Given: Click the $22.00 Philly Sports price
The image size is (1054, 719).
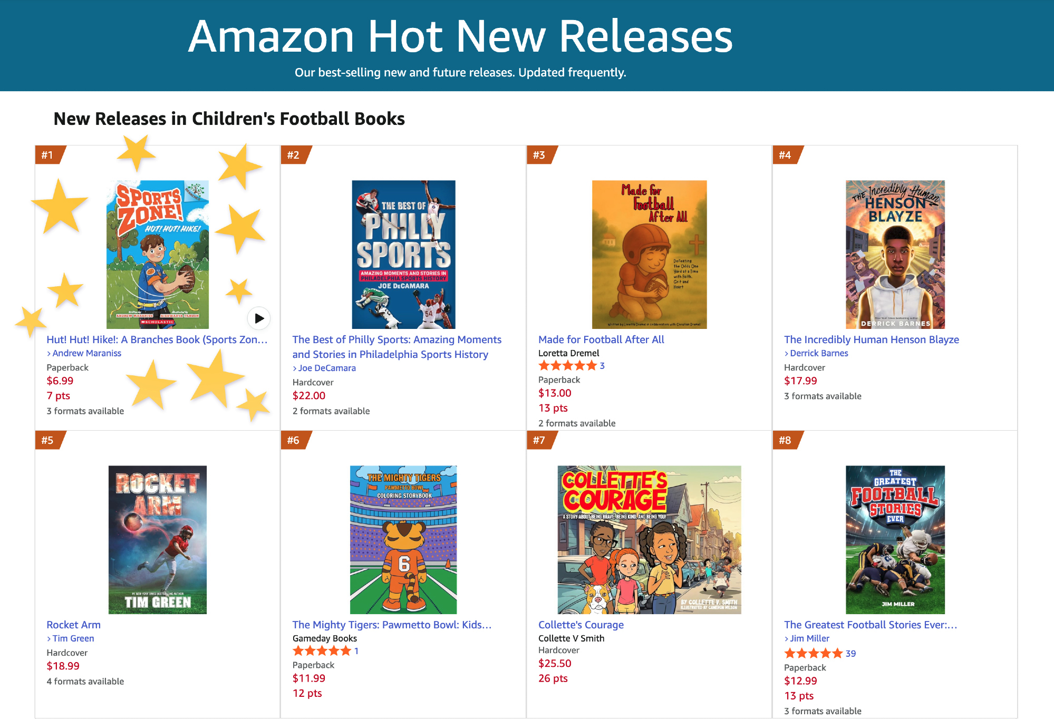Looking at the screenshot, I should [309, 395].
